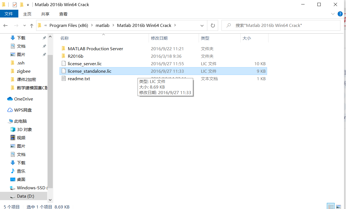Sort by the 类型 column header
This screenshot has height=209, width=346.
click(205, 38)
